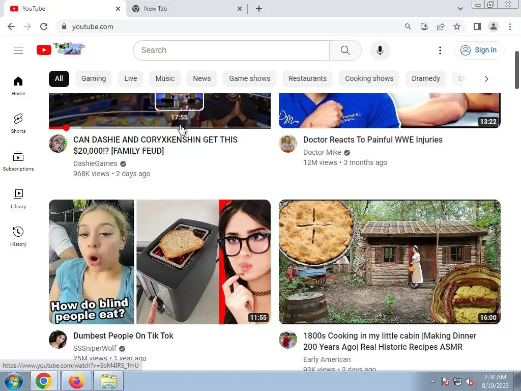Select the Restaurants chip

(308, 79)
